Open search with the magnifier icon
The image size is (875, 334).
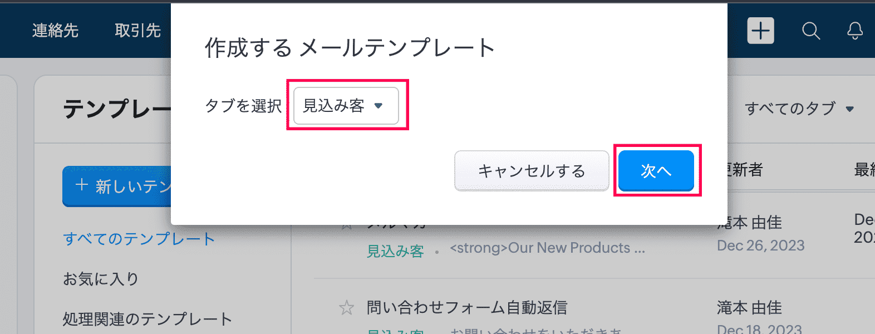tap(810, 31)
